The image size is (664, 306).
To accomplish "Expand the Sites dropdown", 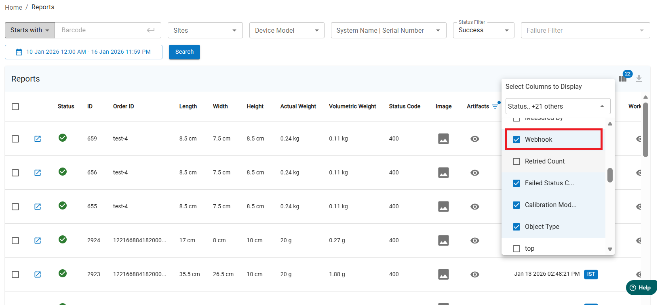I will (205, 31).
